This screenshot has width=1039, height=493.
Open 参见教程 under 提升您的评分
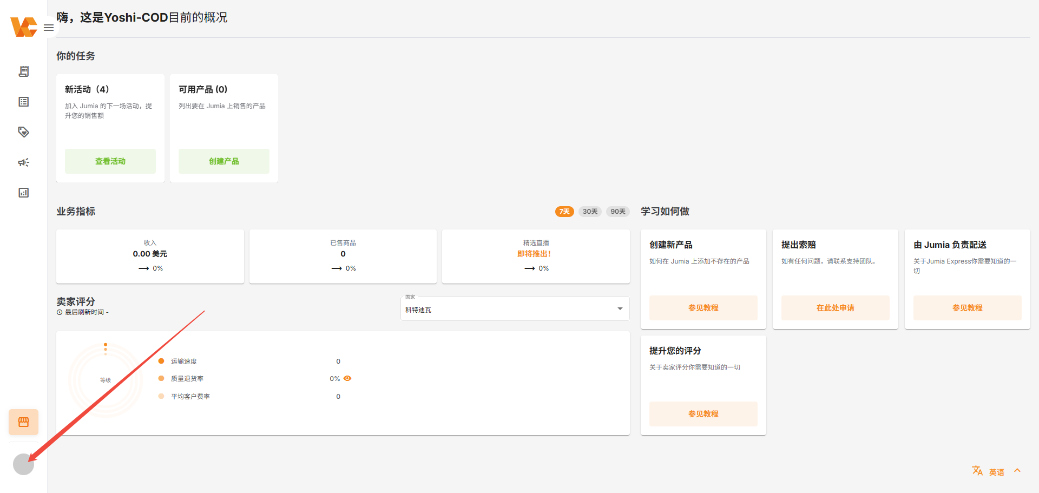coord(703,414)
